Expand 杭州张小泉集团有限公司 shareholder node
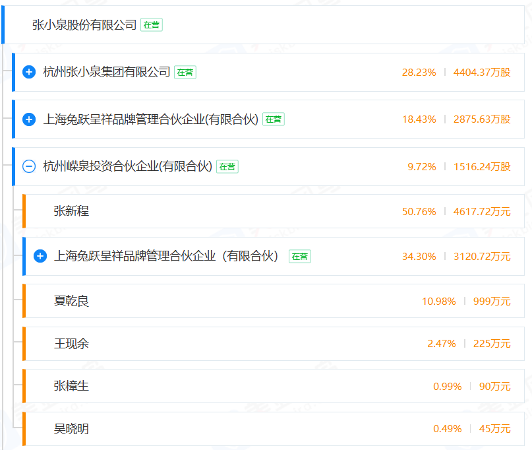532x450 pixels. [x=29, y=72]
